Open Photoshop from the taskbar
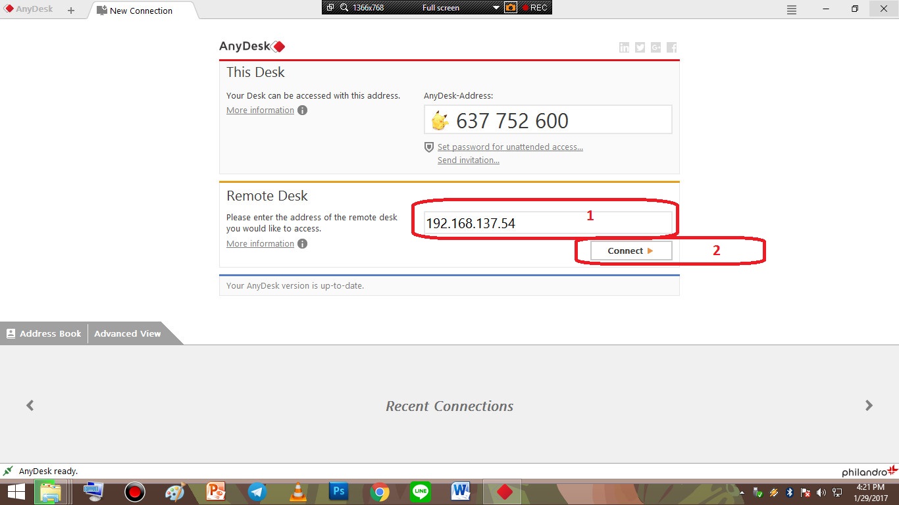The image size is (899, 505). pos(339,491)
